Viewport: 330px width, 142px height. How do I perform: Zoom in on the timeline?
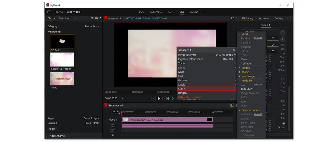(x=114, y=113)
